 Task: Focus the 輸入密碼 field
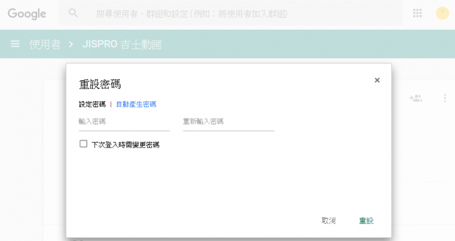click(124, 122)
